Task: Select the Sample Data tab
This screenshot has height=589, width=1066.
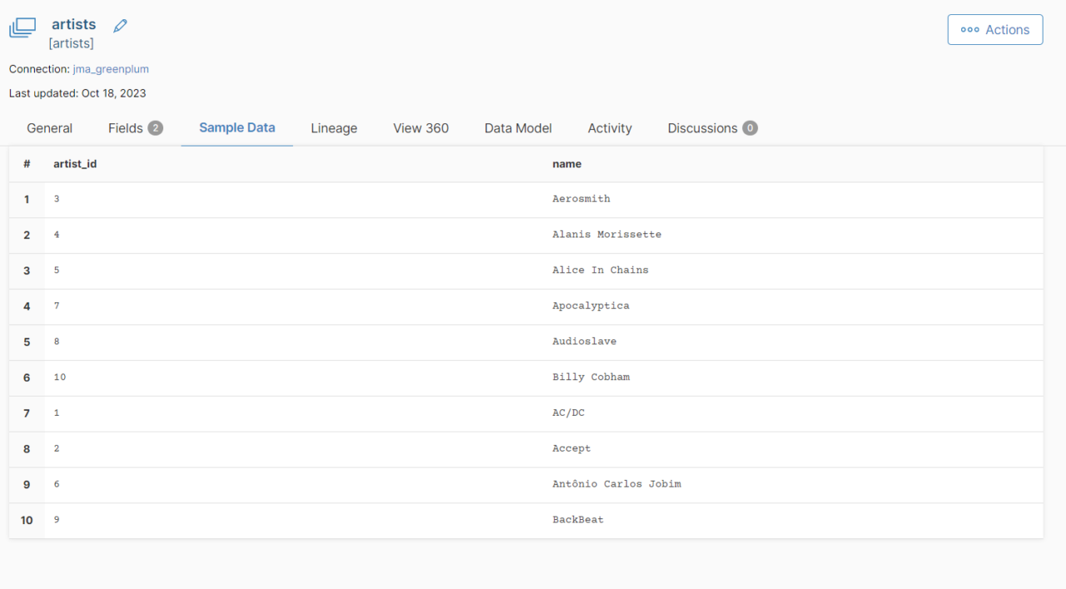Action: [x=237, y=127]
